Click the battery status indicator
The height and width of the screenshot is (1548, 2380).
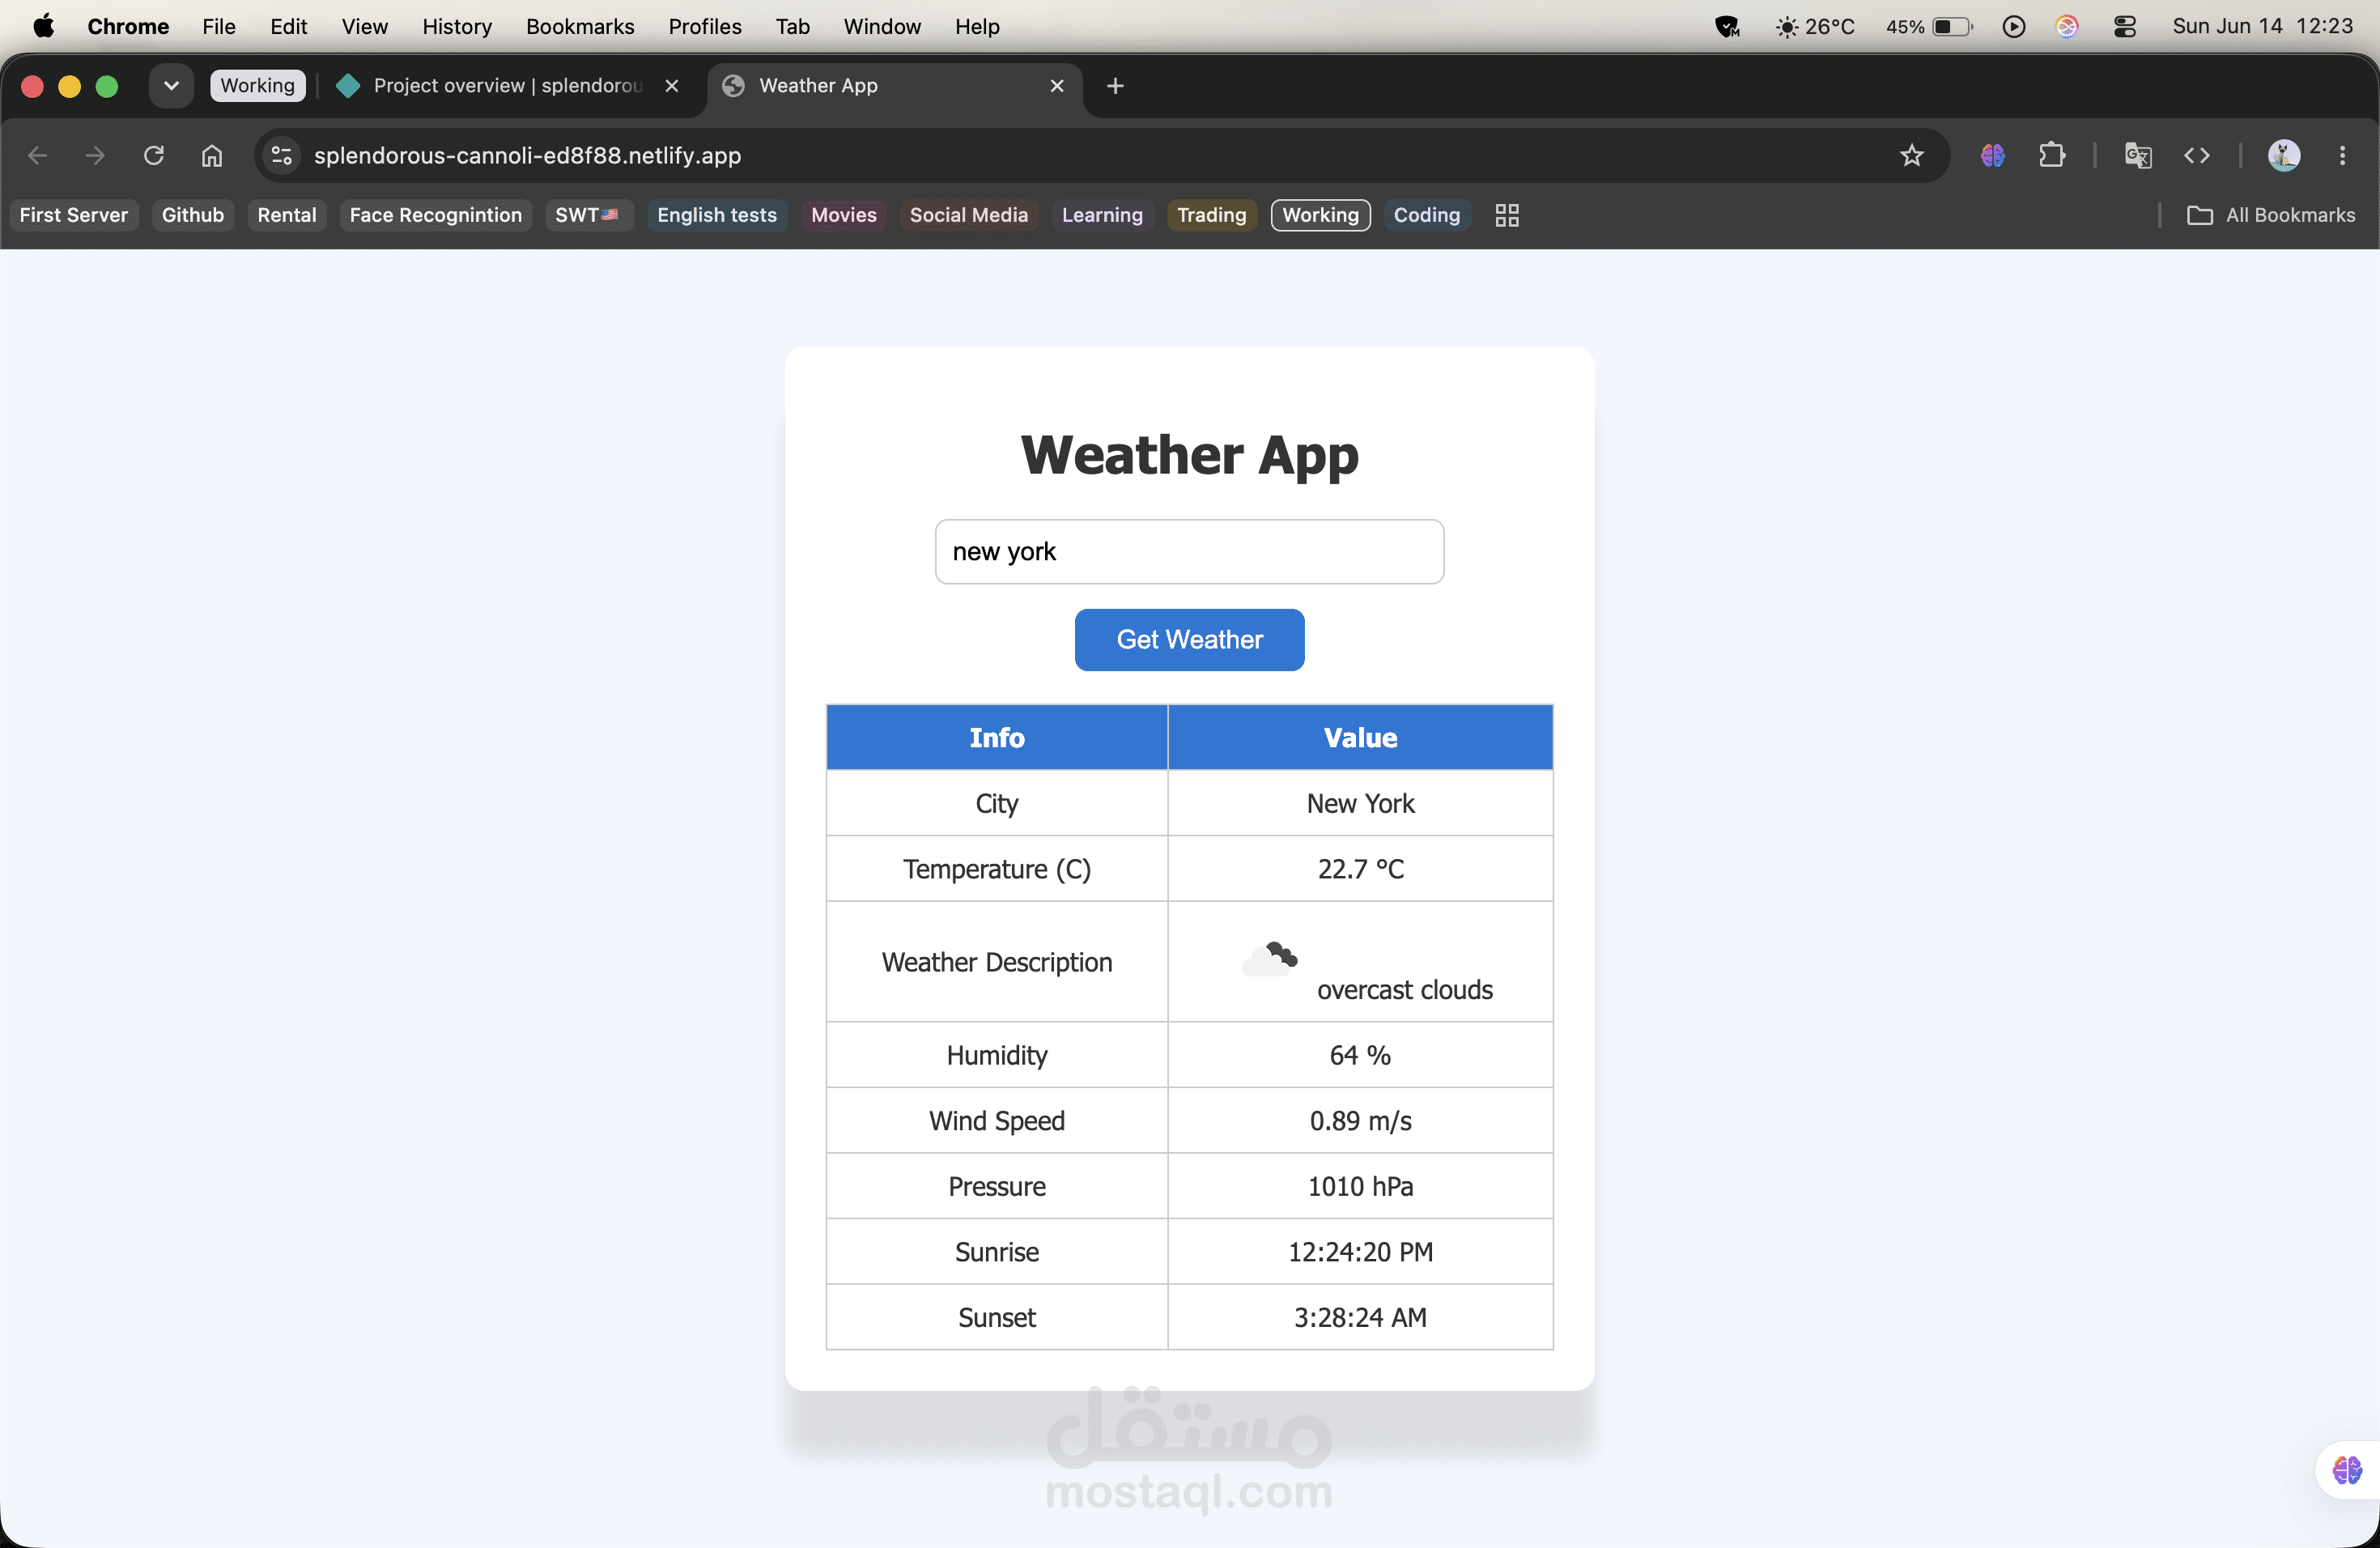point(1929,26)
